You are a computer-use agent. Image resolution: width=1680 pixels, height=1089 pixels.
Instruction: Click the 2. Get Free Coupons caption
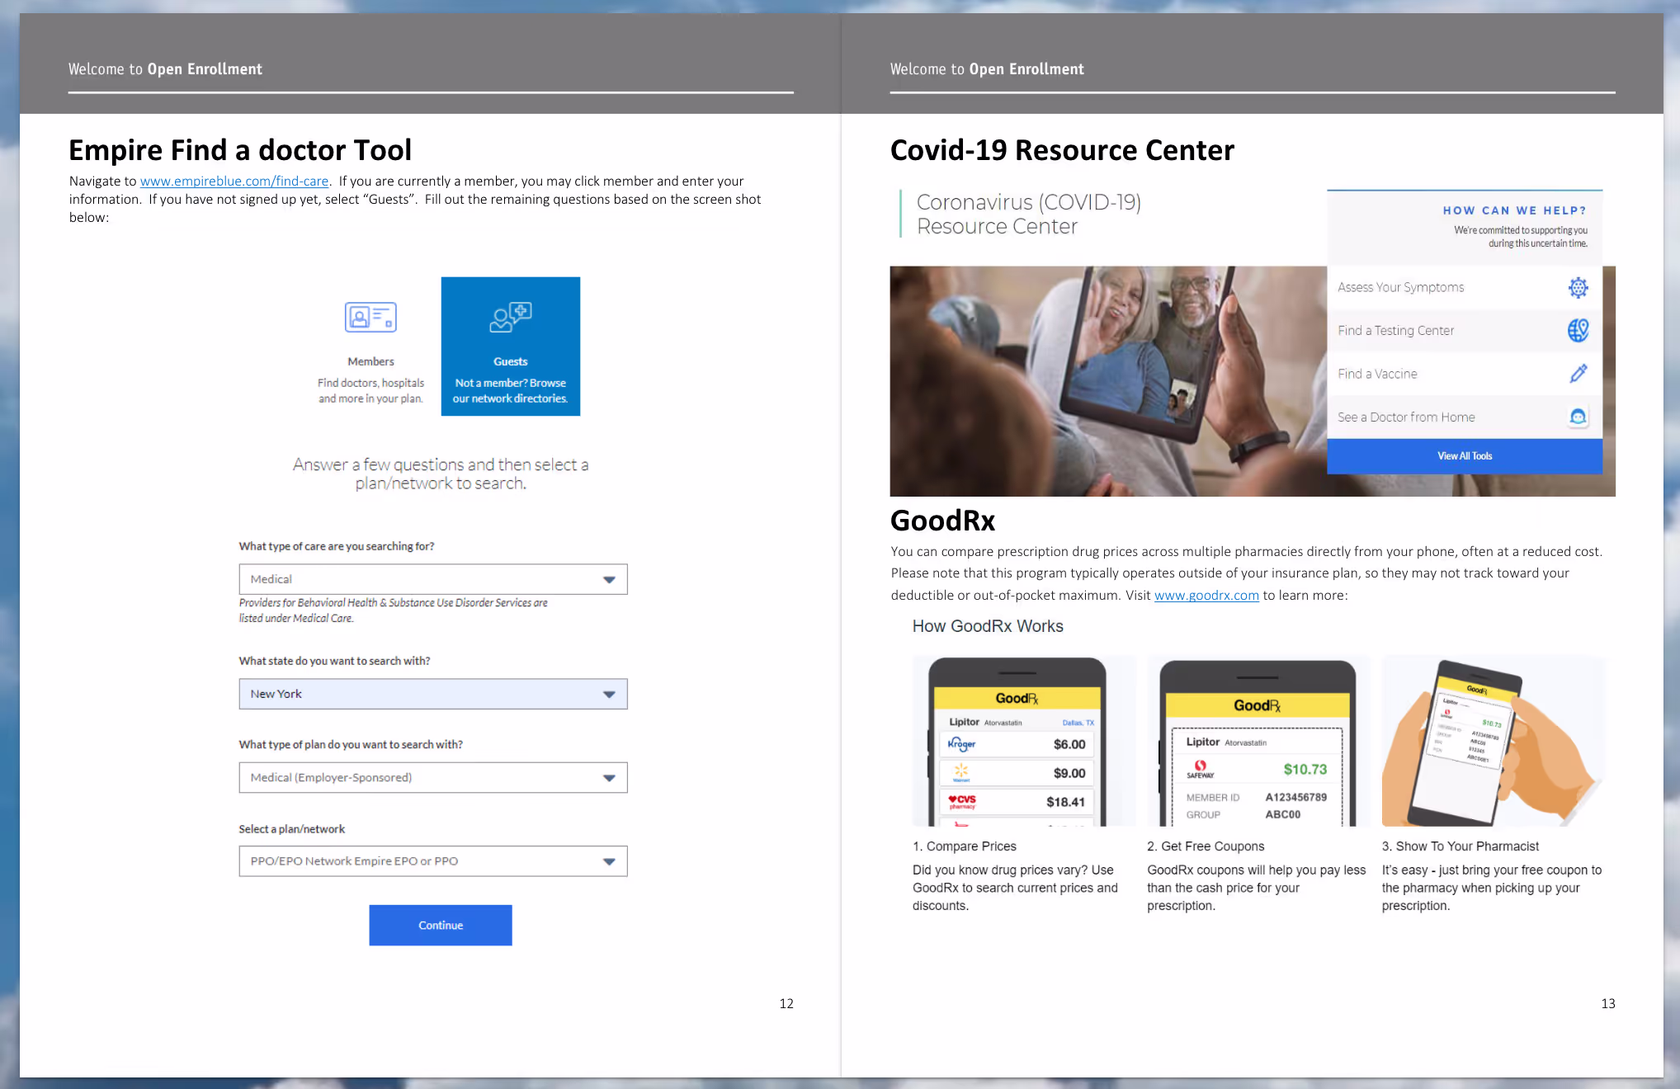[x=1206, y=846]
